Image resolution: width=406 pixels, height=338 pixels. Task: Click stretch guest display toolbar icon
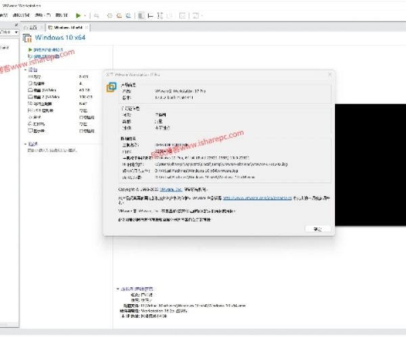point(196,16)
